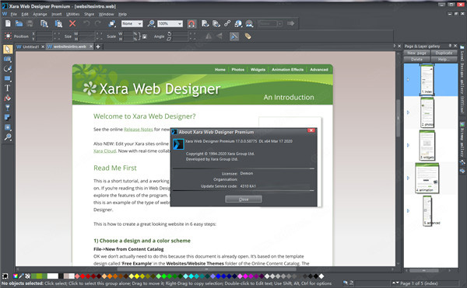
Task: Activate the Zoom tool in left toolbar
Action: tap(8, 137)
